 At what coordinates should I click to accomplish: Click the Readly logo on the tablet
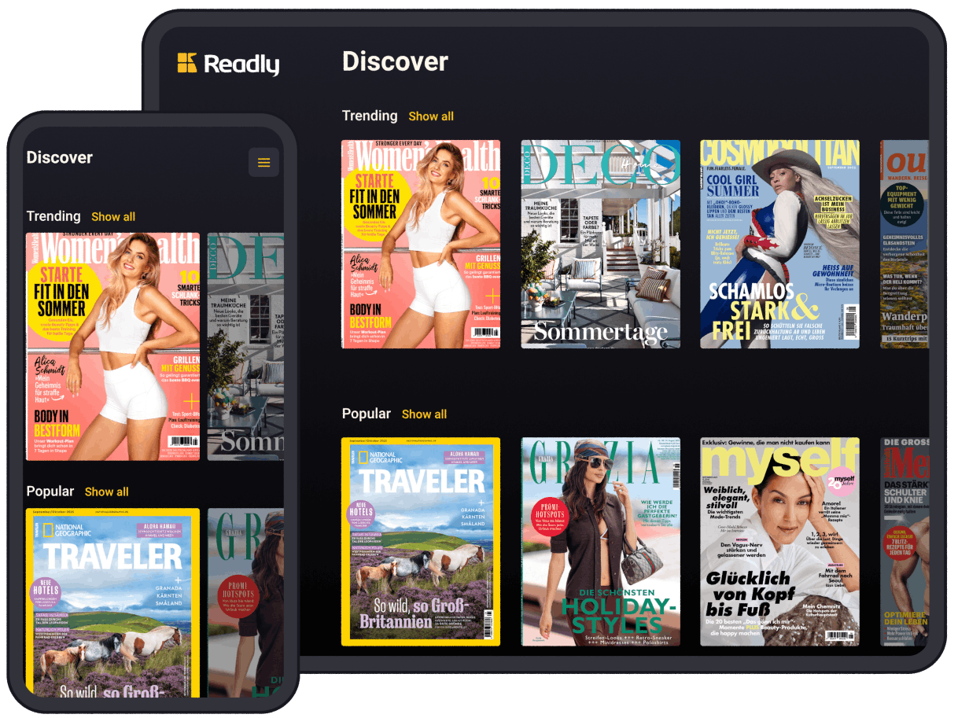pyautogui.click(x=228, y=64)
